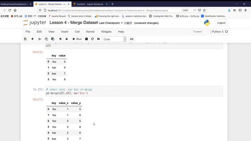Move selected cell down arrow

(x=67, y=39)
